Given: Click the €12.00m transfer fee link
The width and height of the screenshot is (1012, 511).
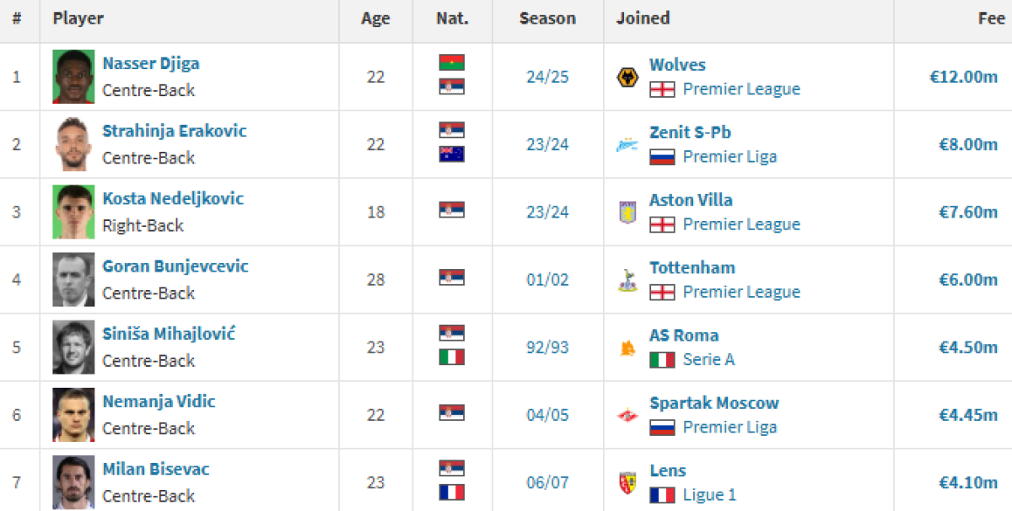Looking at the screenshot, I should [x=963, y=77].
